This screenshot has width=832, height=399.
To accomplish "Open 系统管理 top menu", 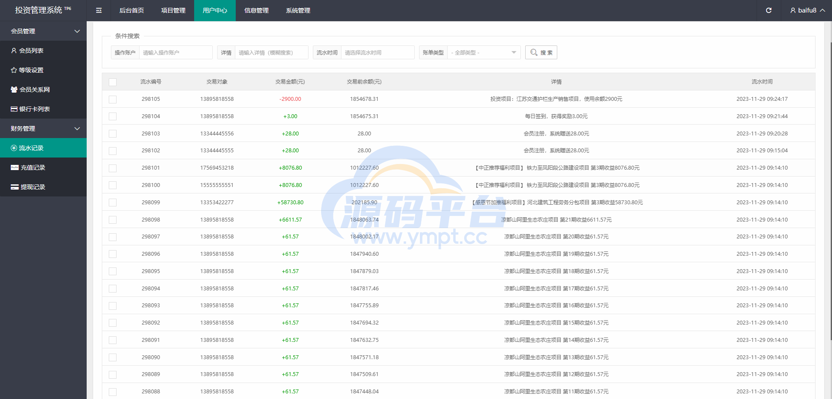I will 298,10.
